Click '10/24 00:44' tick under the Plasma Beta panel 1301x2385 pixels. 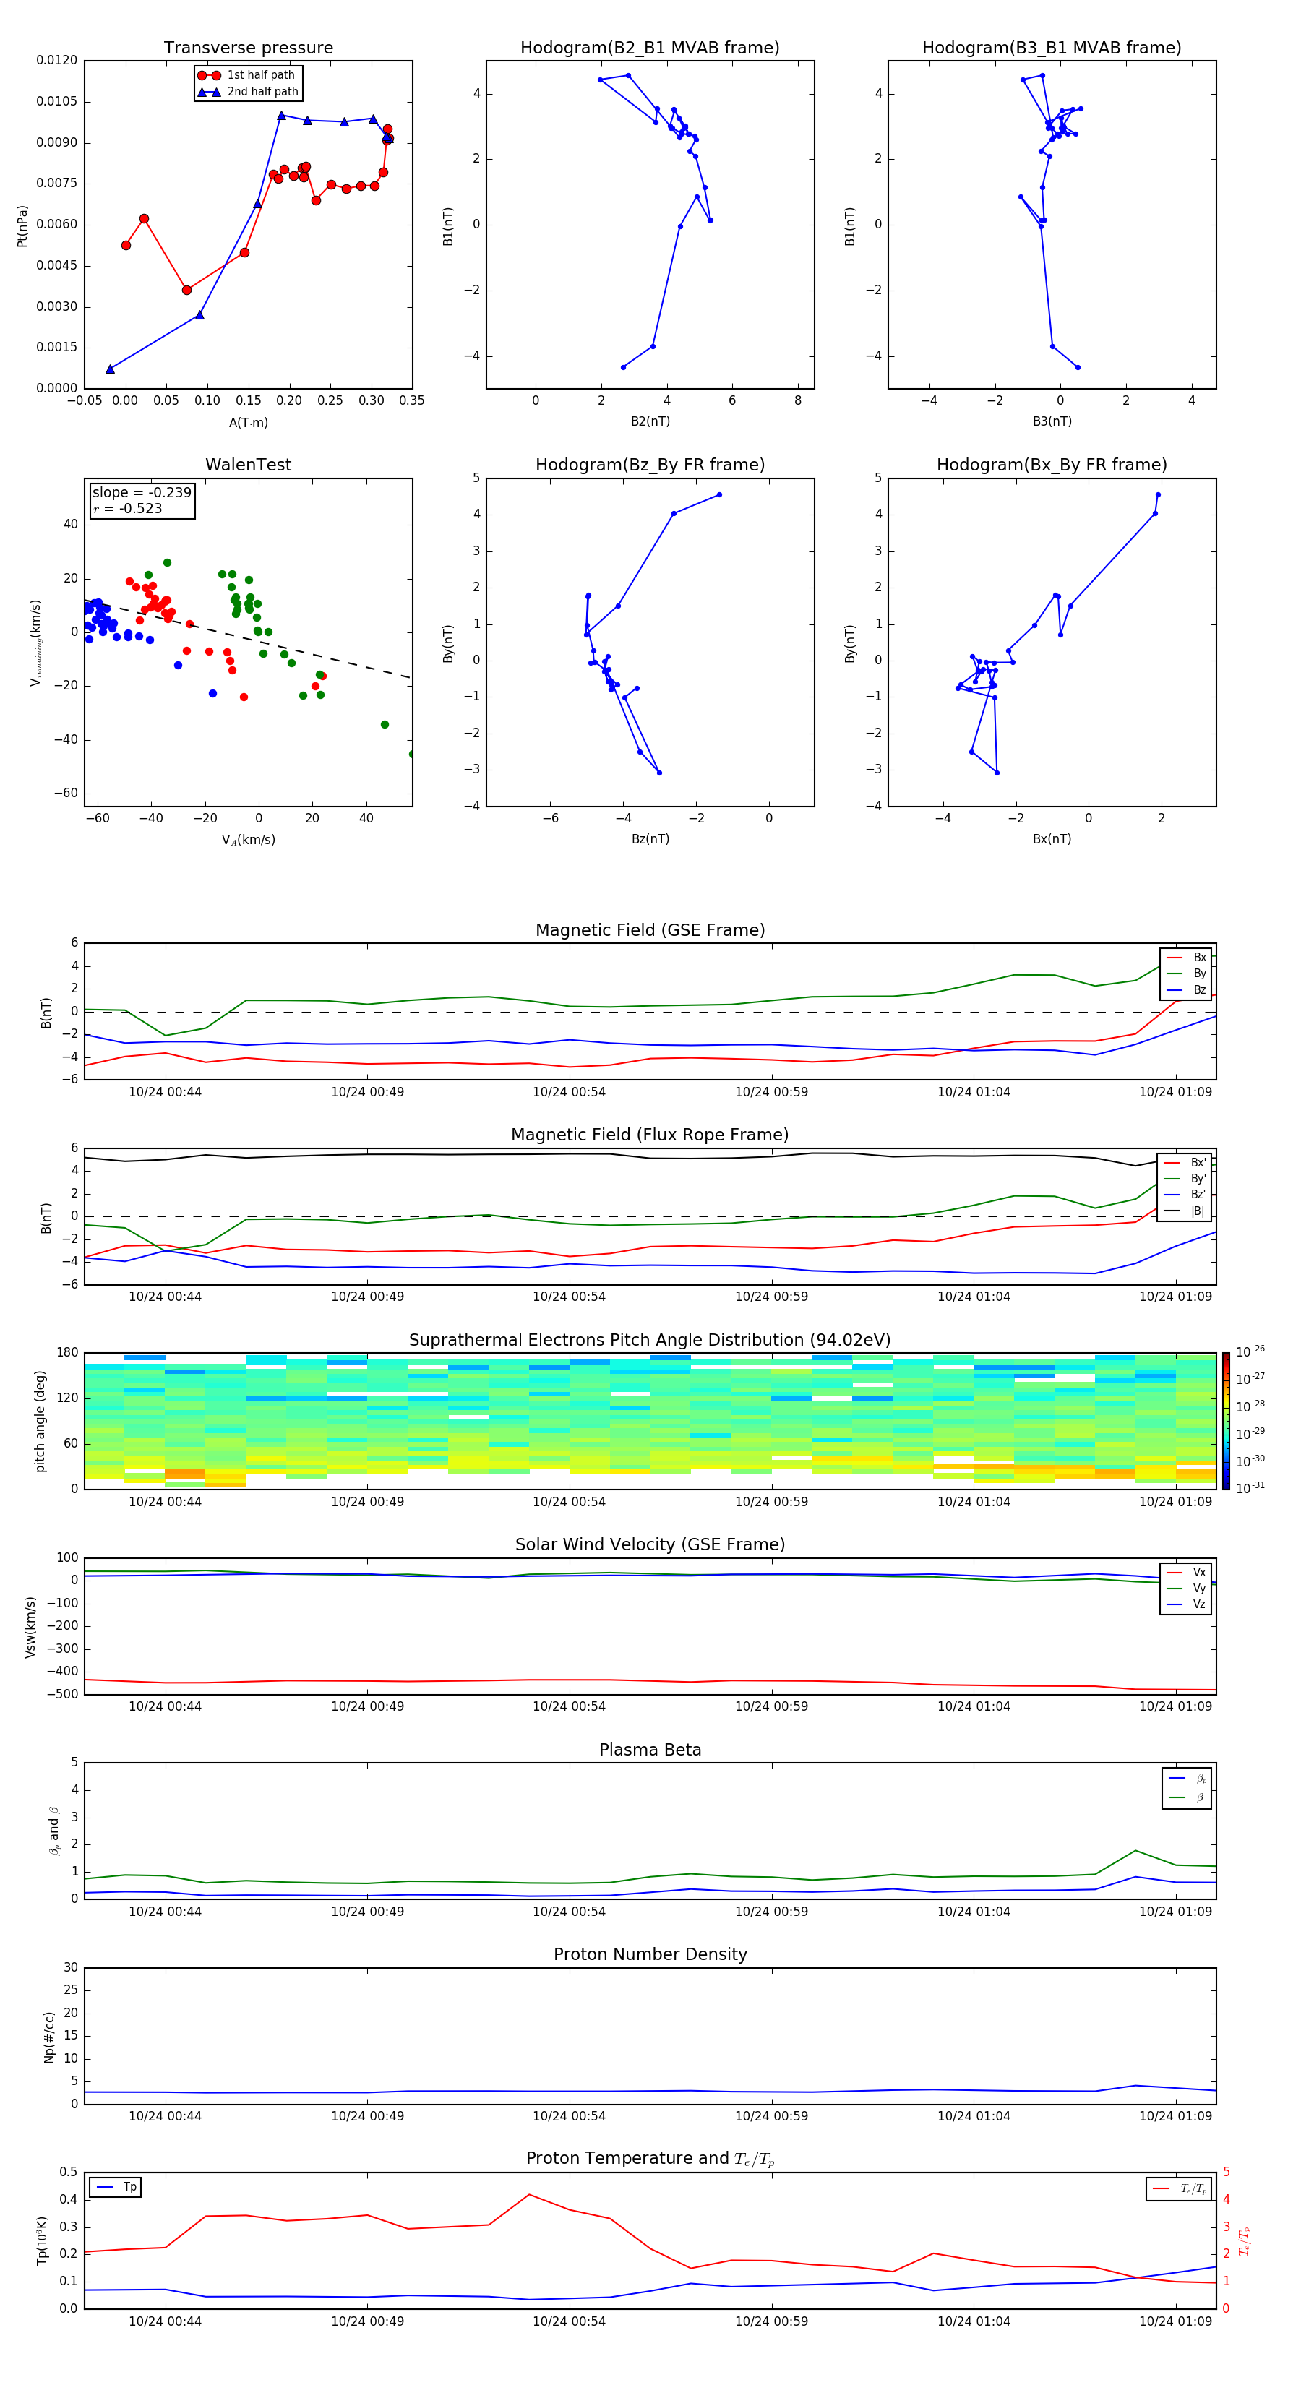(165, 1912)
